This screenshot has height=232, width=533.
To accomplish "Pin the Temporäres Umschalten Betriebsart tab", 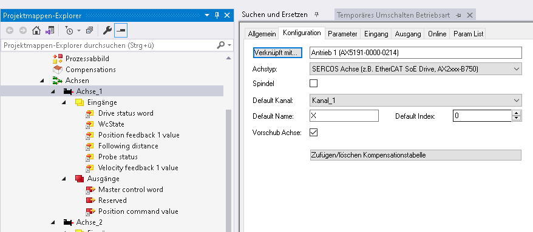I will pos(458,15).
